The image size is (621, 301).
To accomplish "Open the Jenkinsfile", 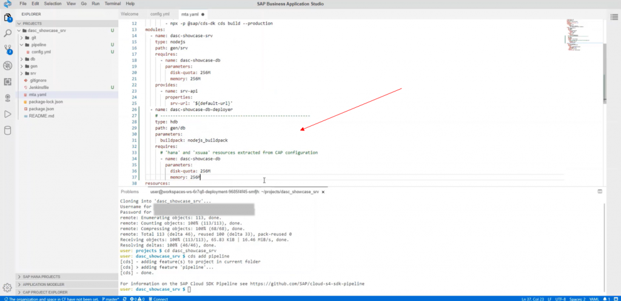I will [x=67, y=87].
